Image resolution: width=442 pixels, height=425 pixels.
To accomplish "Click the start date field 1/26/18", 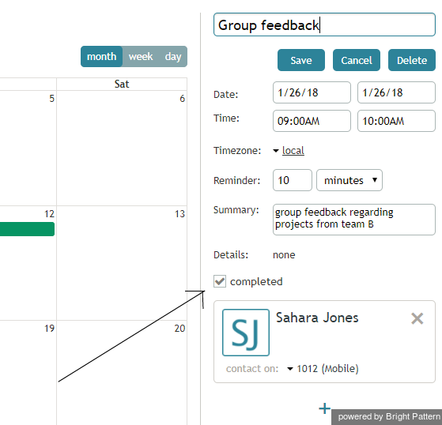I will click(312, 92).
